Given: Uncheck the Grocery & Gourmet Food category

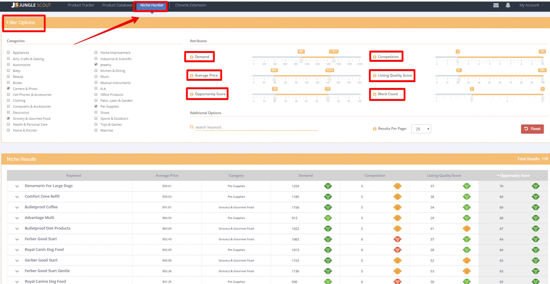Looking at the screenshot, I should coord(8,119).
